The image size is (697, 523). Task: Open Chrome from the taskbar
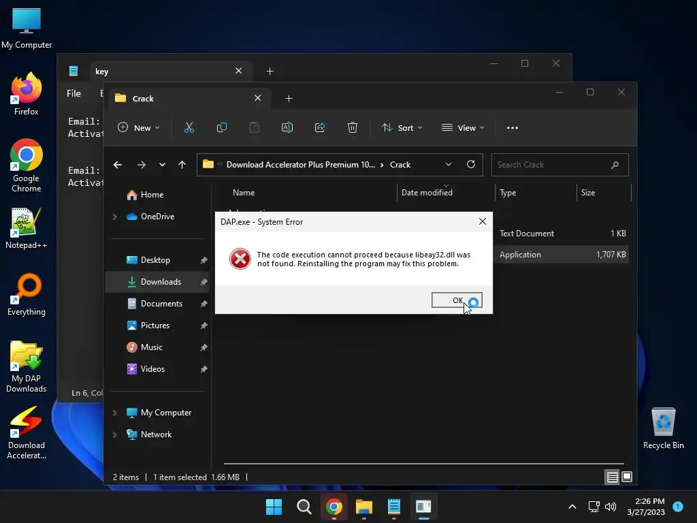pos(334,507)
